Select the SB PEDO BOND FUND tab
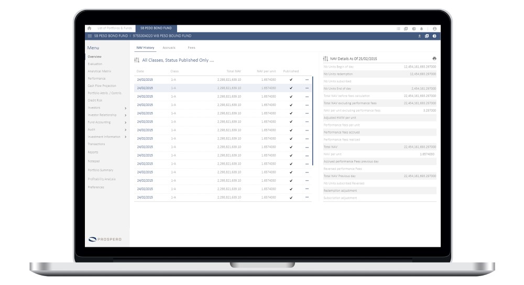 (156, 28)
